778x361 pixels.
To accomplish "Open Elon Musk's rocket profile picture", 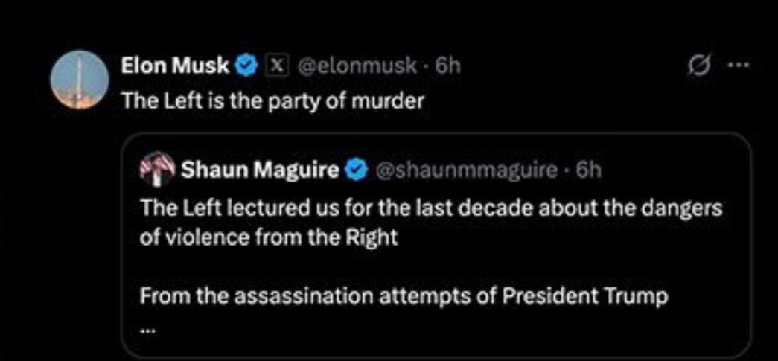I will point(79,80).
